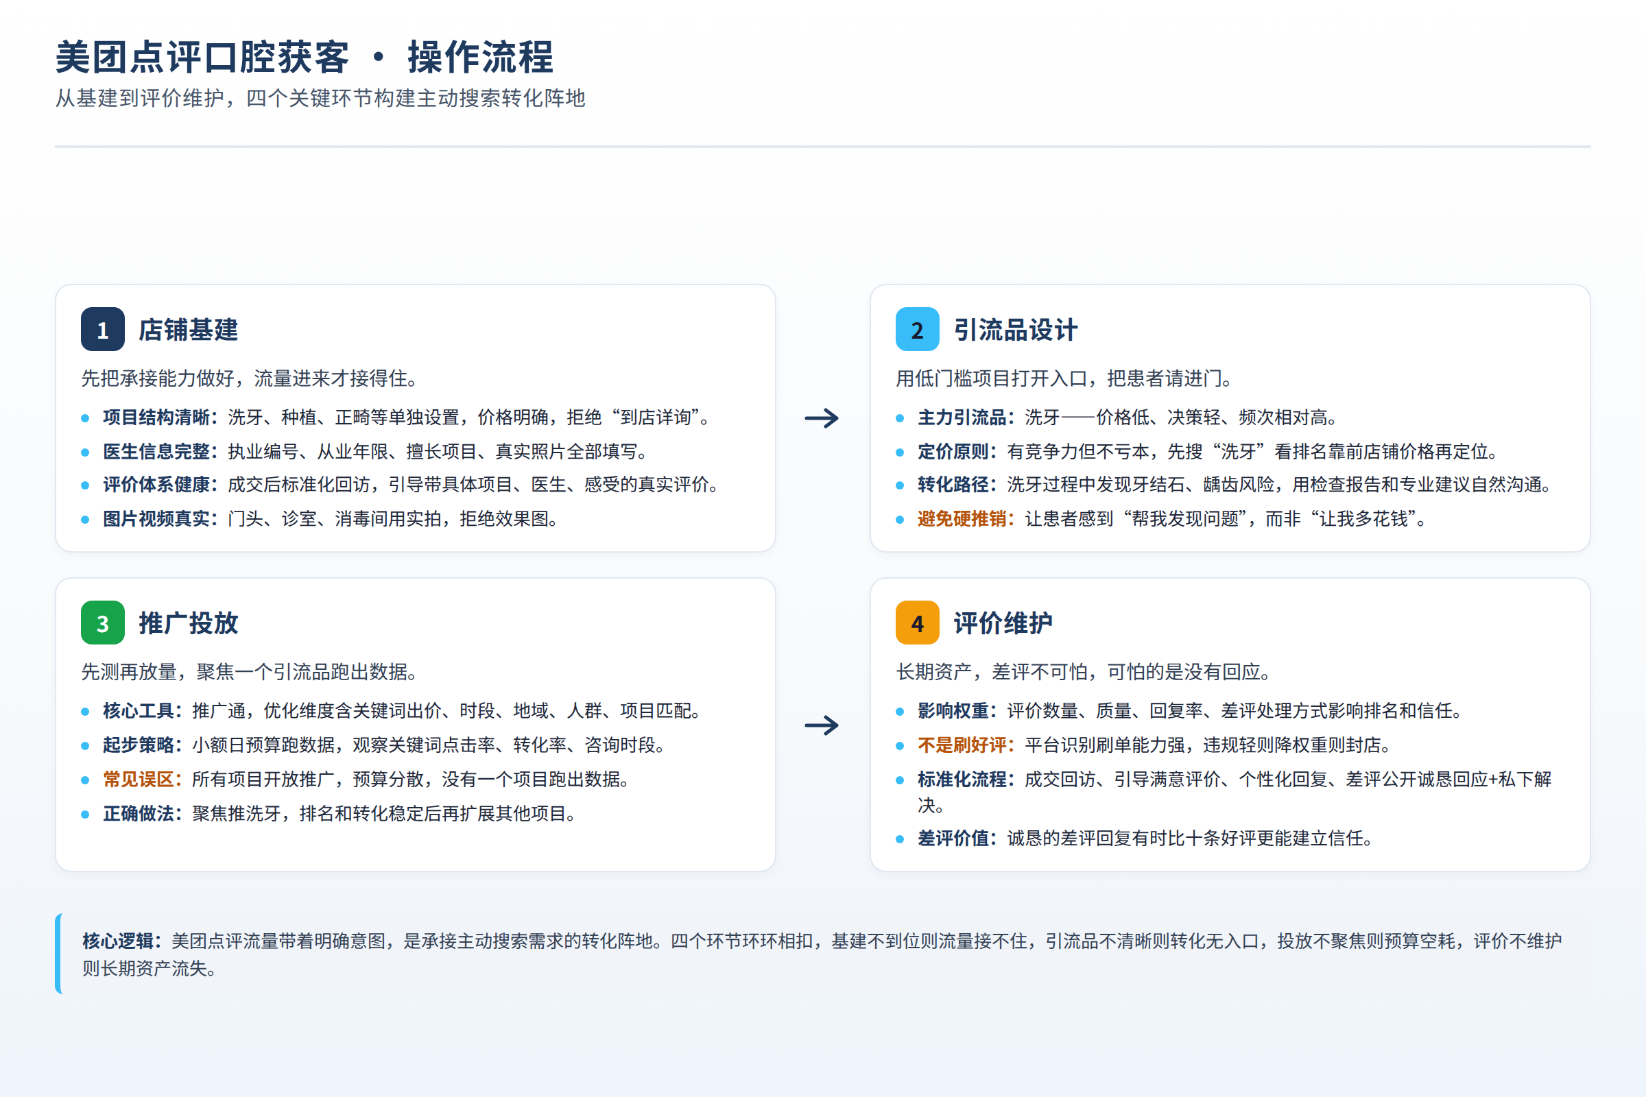The height and width of the screenshot is (1097, 1646).
Task: Click the orange number 4 badge
Action: point(917,623)
